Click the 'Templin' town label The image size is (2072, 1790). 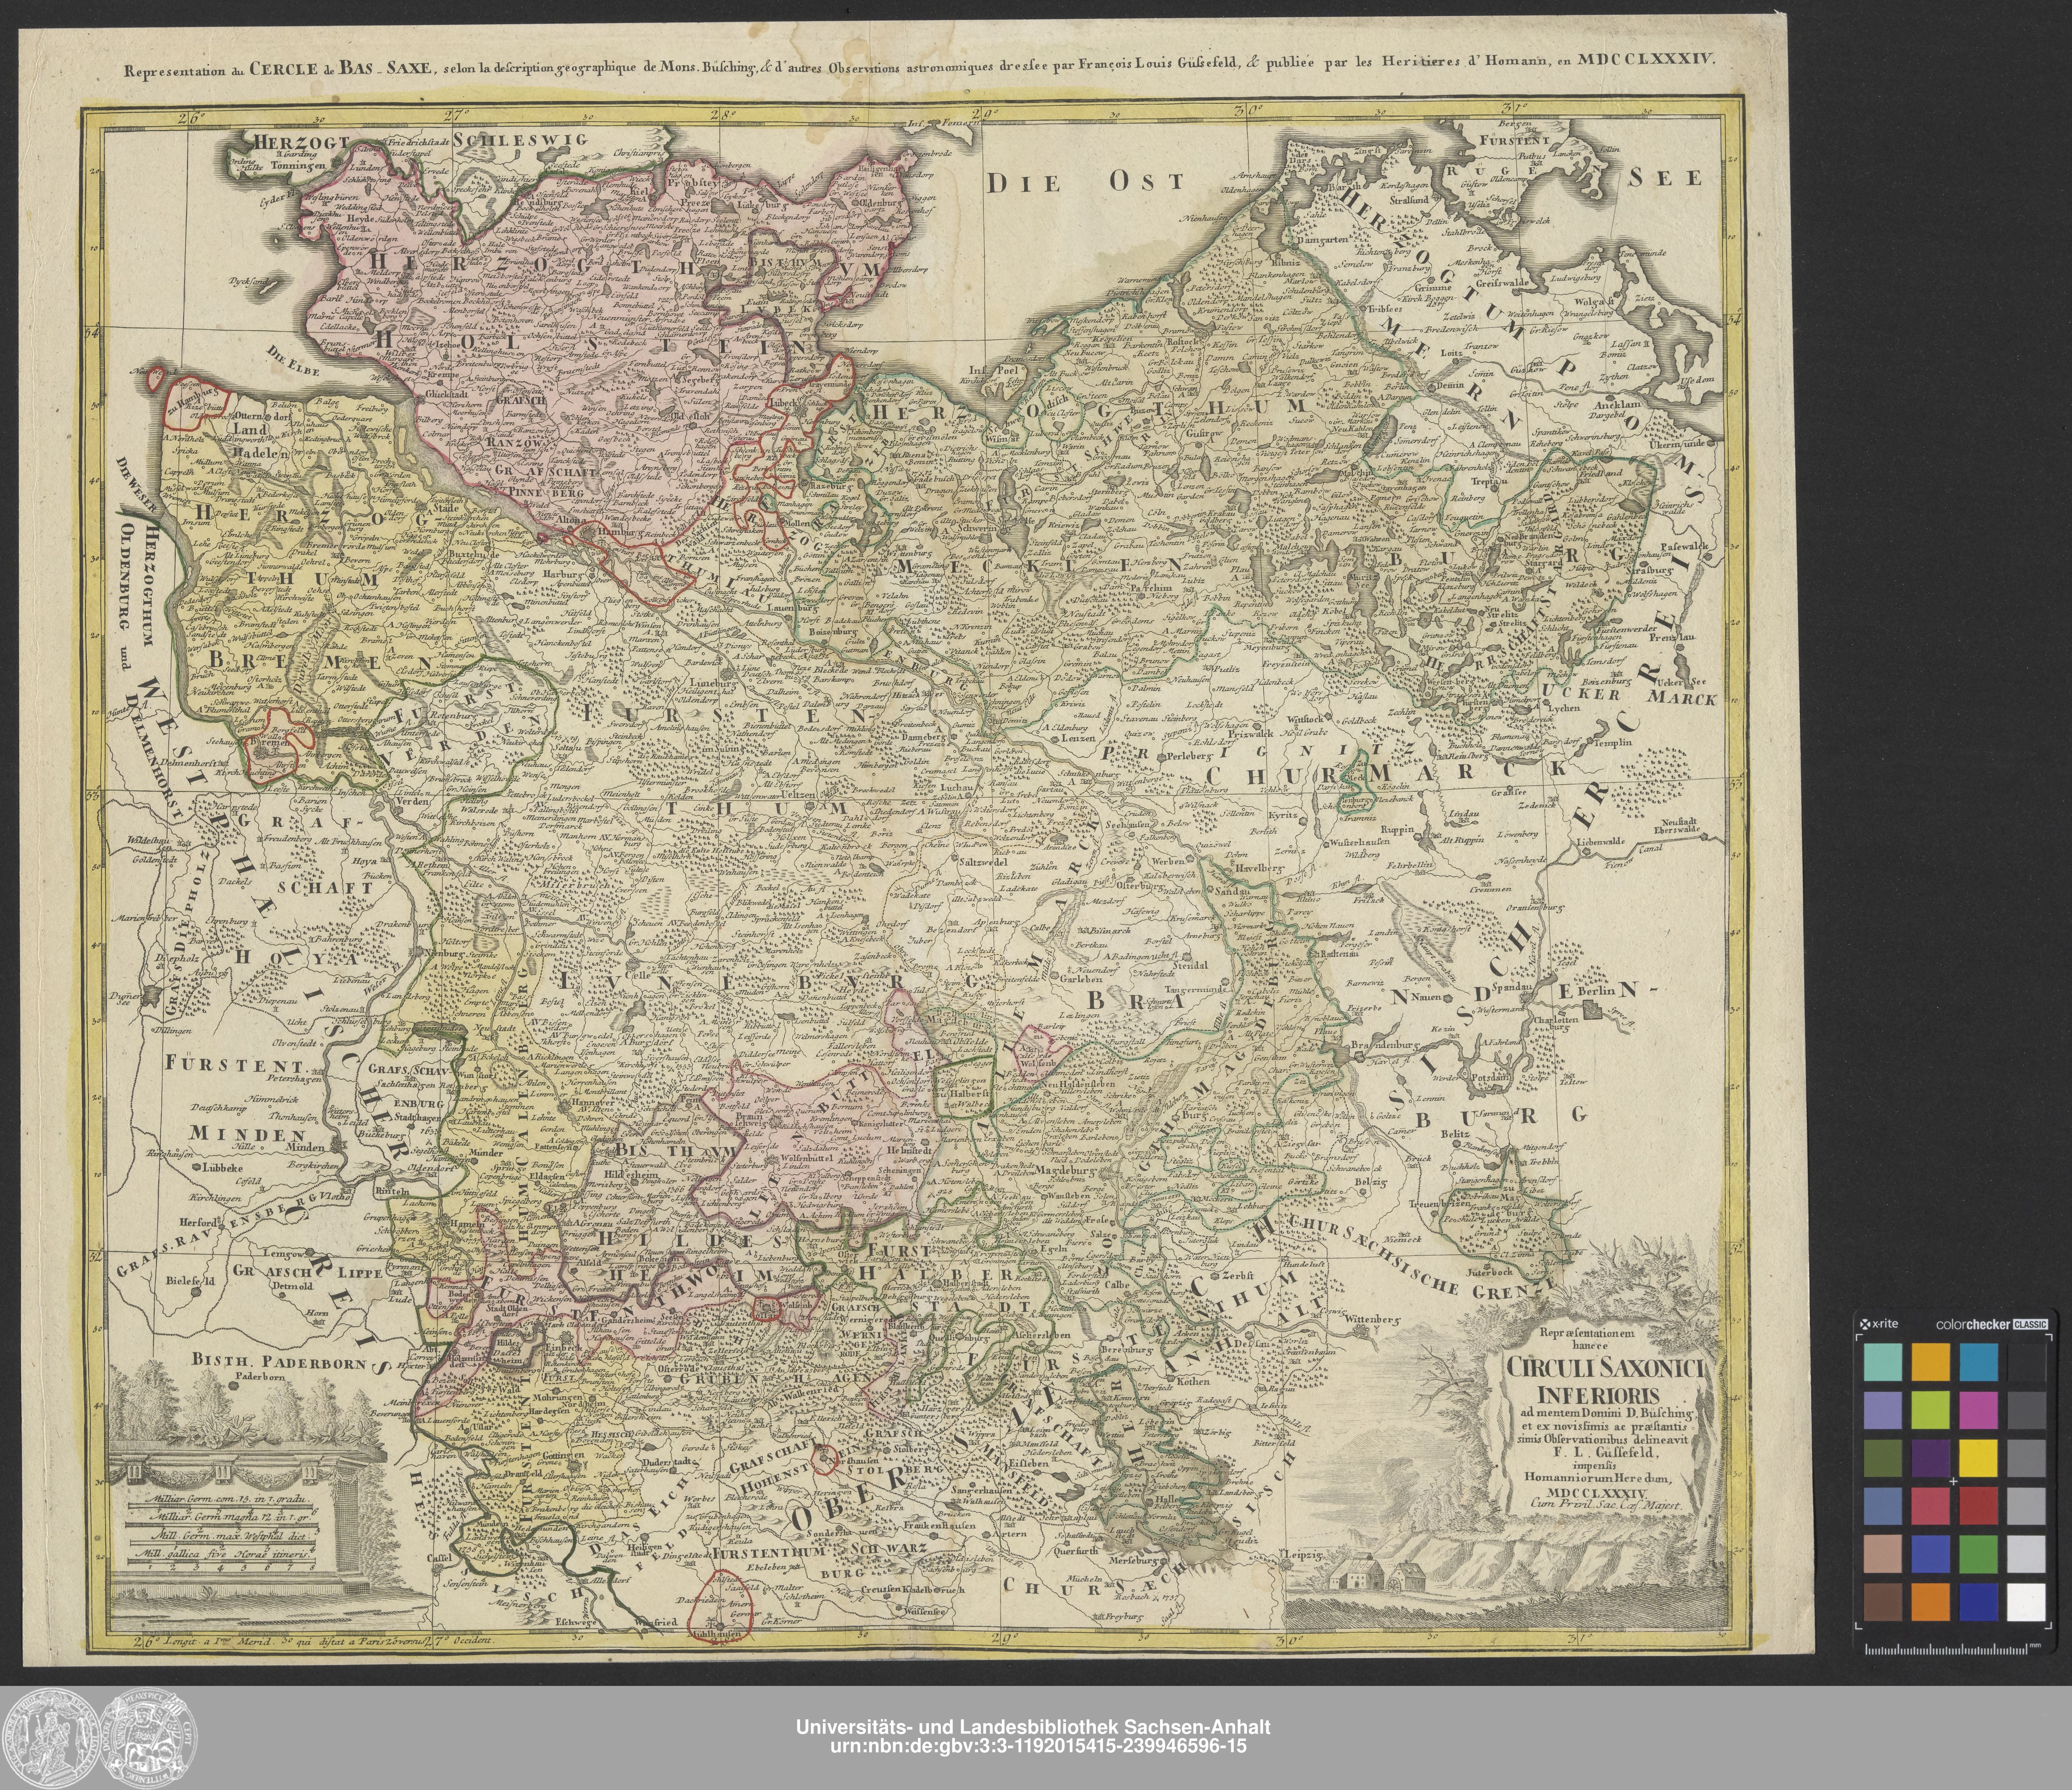(x=1613, y=743)
